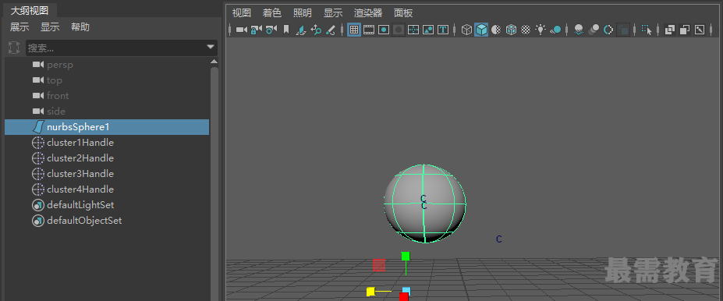The width and height of the screenshot is (723, 301).
Task: Toggle Wireframe on Shaded icon
Action: coord(511,30)
